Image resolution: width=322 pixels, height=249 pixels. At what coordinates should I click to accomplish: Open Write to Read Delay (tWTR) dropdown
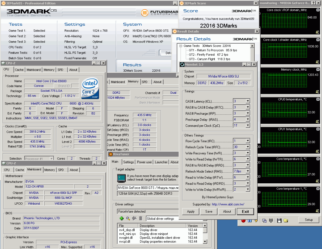coord(248,159)
